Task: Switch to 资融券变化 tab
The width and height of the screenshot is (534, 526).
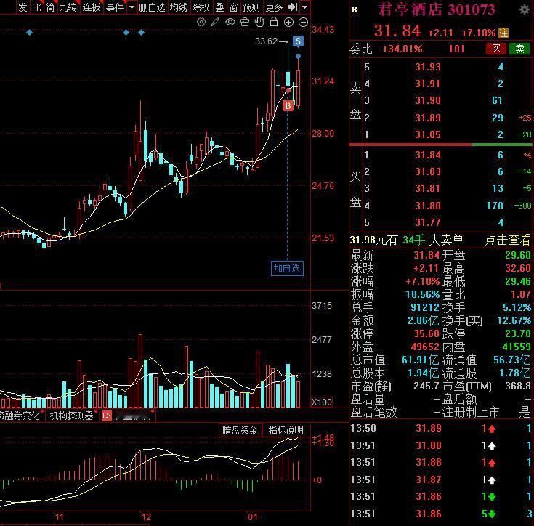Action: tap(20, 416)
